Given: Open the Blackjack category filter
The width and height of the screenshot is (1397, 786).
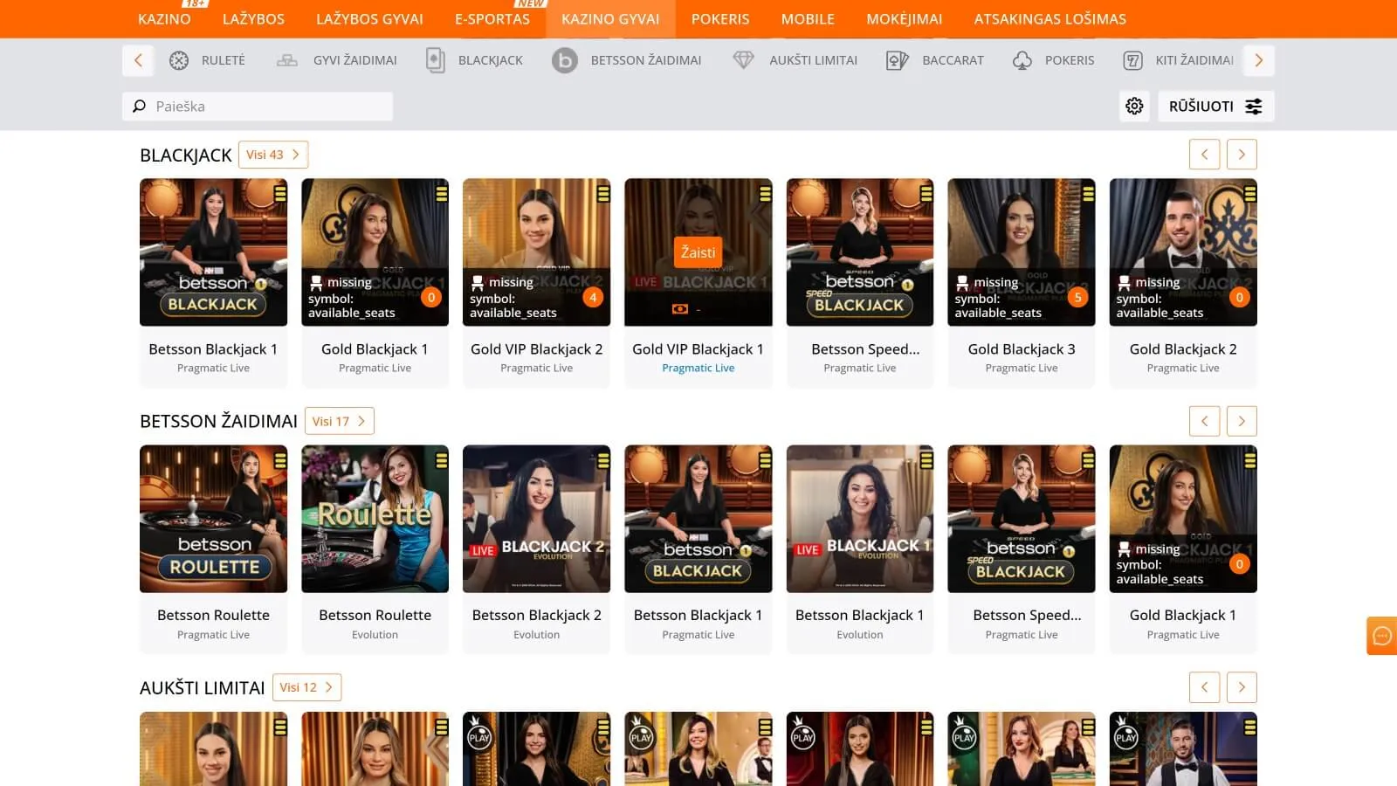Looking at the screenshot, I should click(x=474, y=60).
